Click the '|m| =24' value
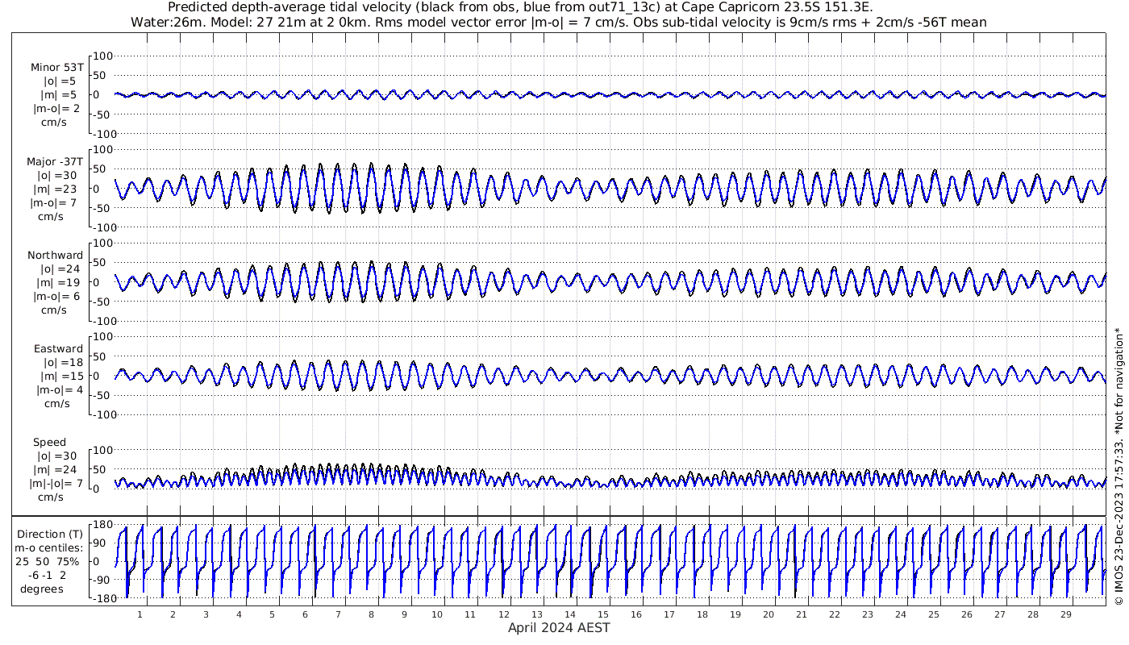Viewport: 1129px width, 645px height. pyautogui.click(x=56, y=470)
